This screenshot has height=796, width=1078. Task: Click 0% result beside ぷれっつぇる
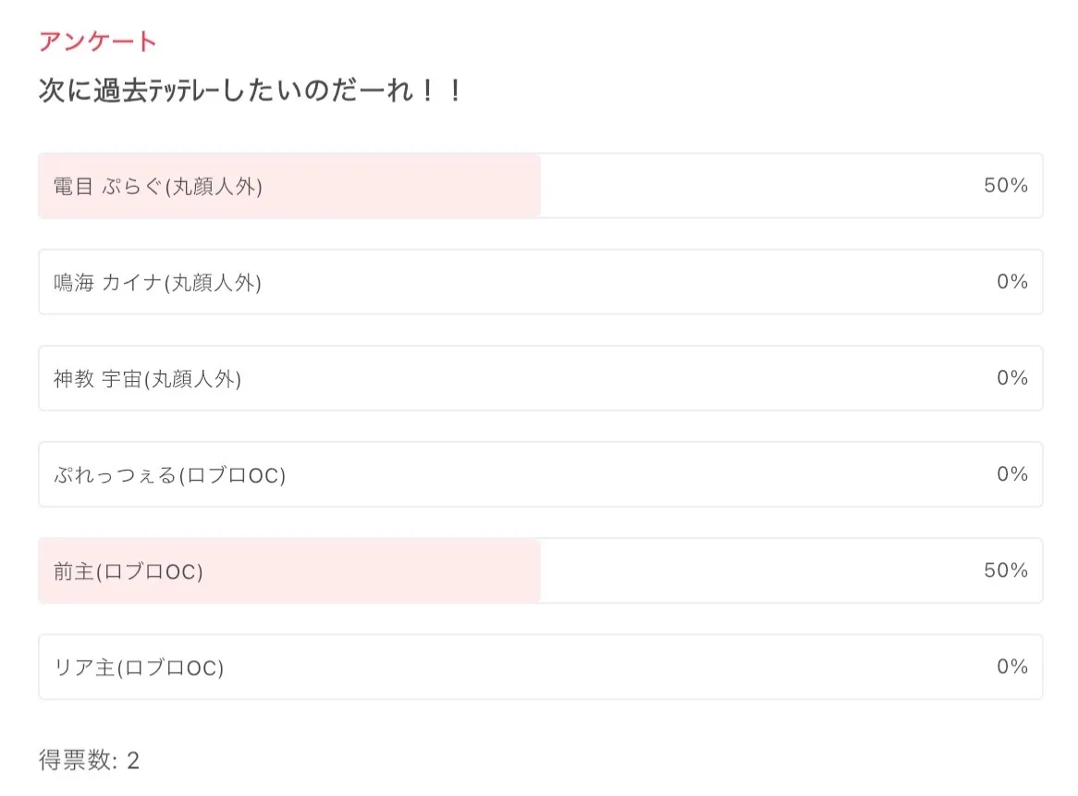point(1011,474)
